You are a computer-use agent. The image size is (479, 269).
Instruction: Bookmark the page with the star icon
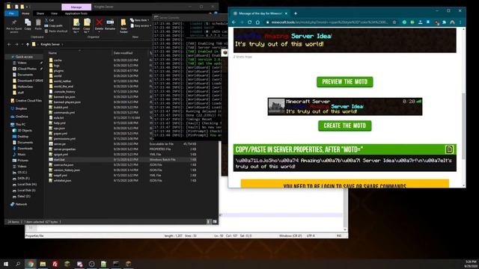pos(394,22)
